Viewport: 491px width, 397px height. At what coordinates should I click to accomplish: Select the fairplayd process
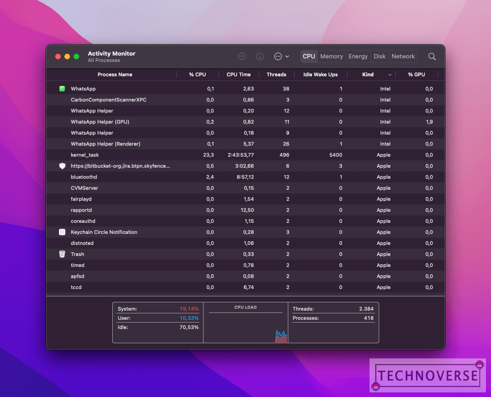(x=81, y=199)
